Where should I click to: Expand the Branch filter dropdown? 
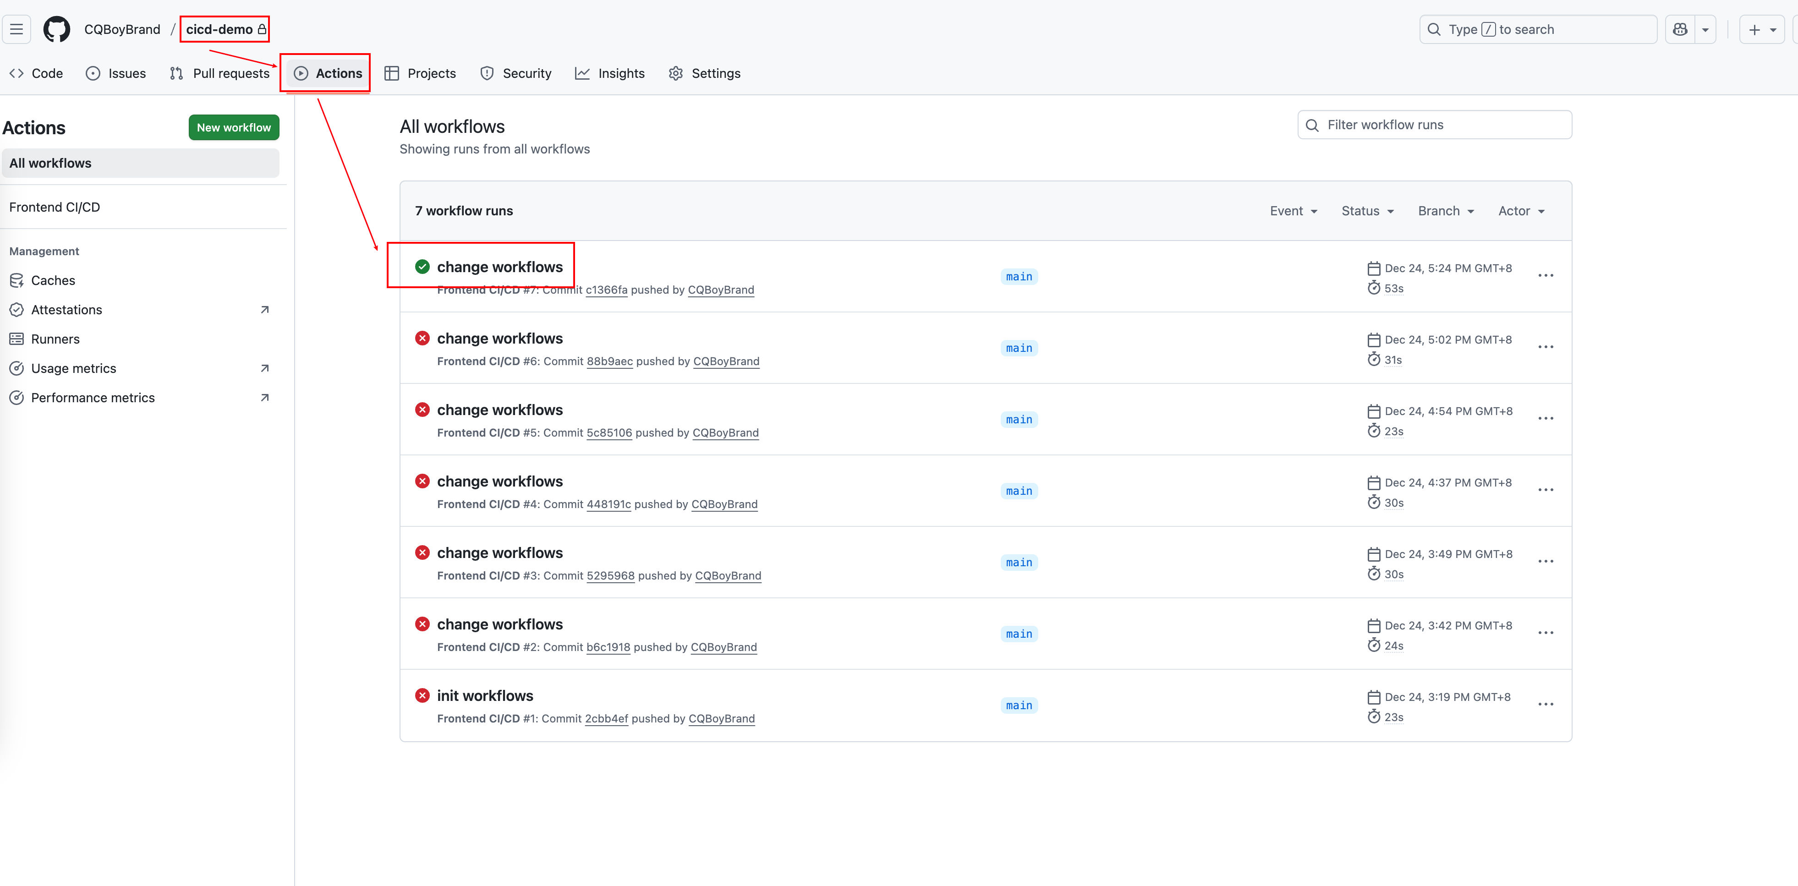click(1446, 211)
